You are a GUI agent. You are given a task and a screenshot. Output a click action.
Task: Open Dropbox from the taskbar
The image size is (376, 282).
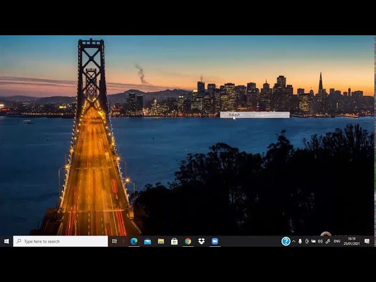coord(202,241)
